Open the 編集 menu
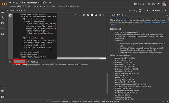 pyautogui.click(x=19, y=6)
